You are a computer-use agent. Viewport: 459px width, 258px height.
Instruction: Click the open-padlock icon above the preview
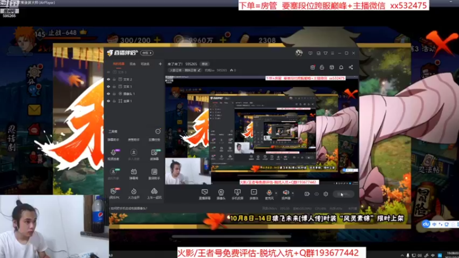322,67
